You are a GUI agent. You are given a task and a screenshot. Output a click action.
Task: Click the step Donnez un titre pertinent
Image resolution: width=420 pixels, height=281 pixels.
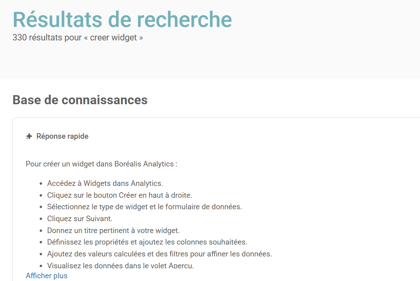(113, 230)
